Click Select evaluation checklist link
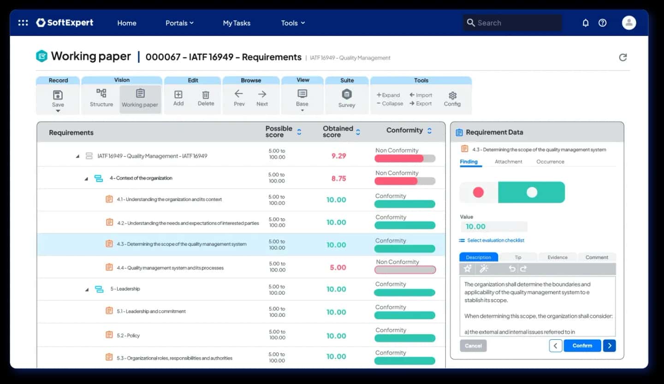Viewport: 664px width, 384px height. pyautogui.click(x=495, y=240)
